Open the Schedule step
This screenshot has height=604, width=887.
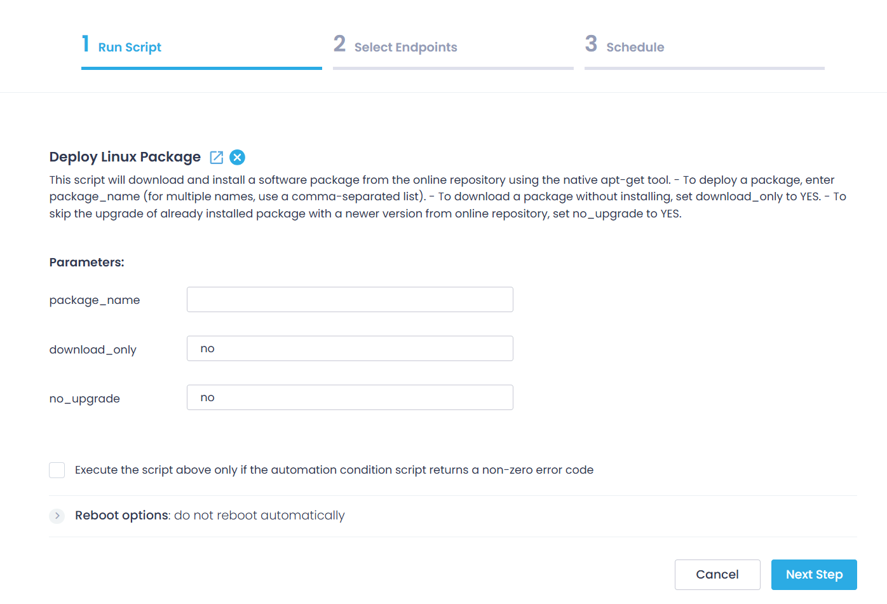(x=635, y=46)
